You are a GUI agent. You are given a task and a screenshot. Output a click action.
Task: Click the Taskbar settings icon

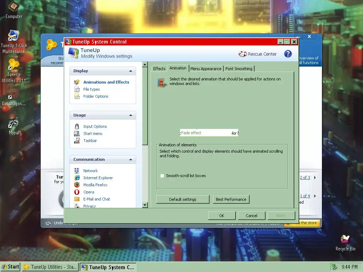77,141
